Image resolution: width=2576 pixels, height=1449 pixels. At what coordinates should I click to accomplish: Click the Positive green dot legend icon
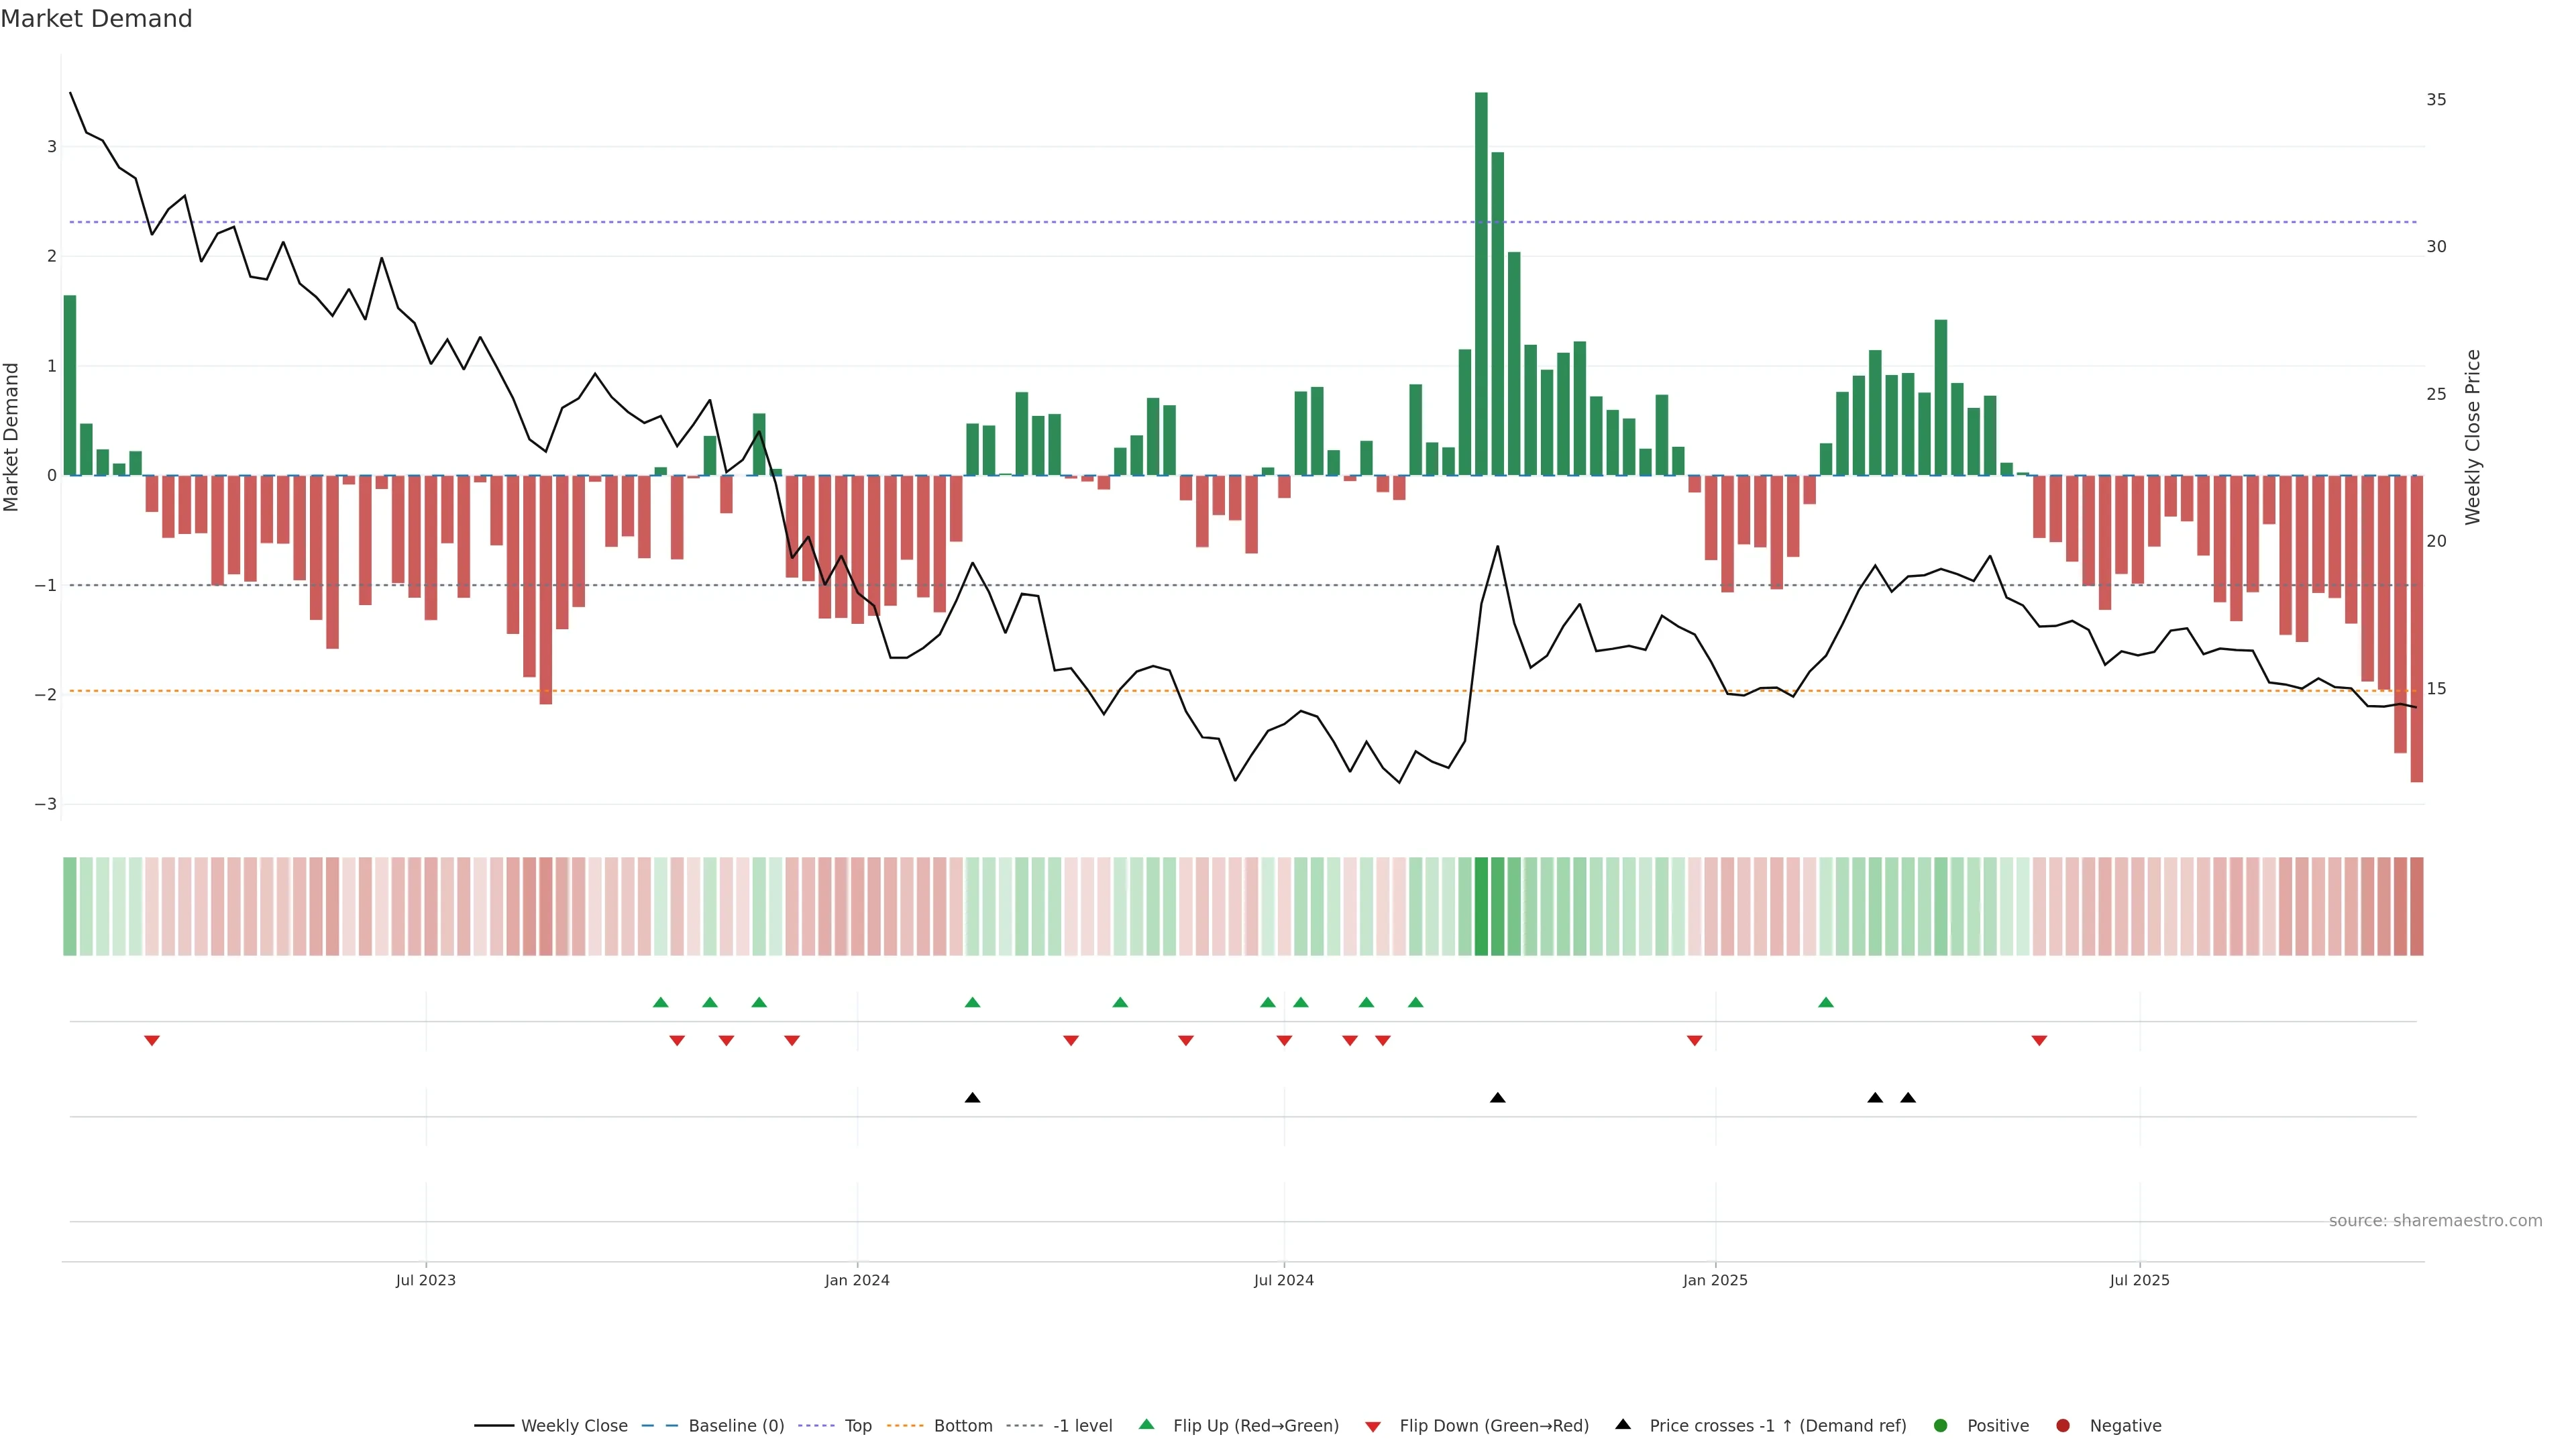(x=1940, y=1425)
